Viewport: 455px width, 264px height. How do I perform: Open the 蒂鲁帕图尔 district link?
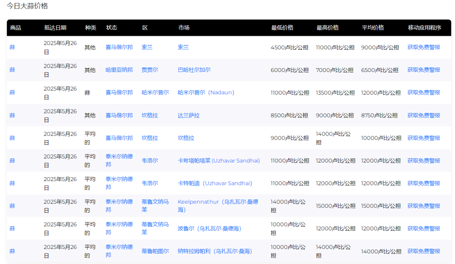(155, 251)
